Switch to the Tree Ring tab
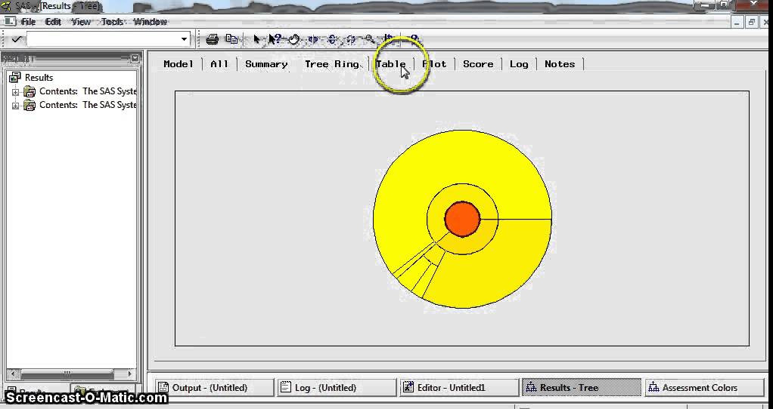The height and width of the screenshot is (409, 773). click(x=332, y=64)
